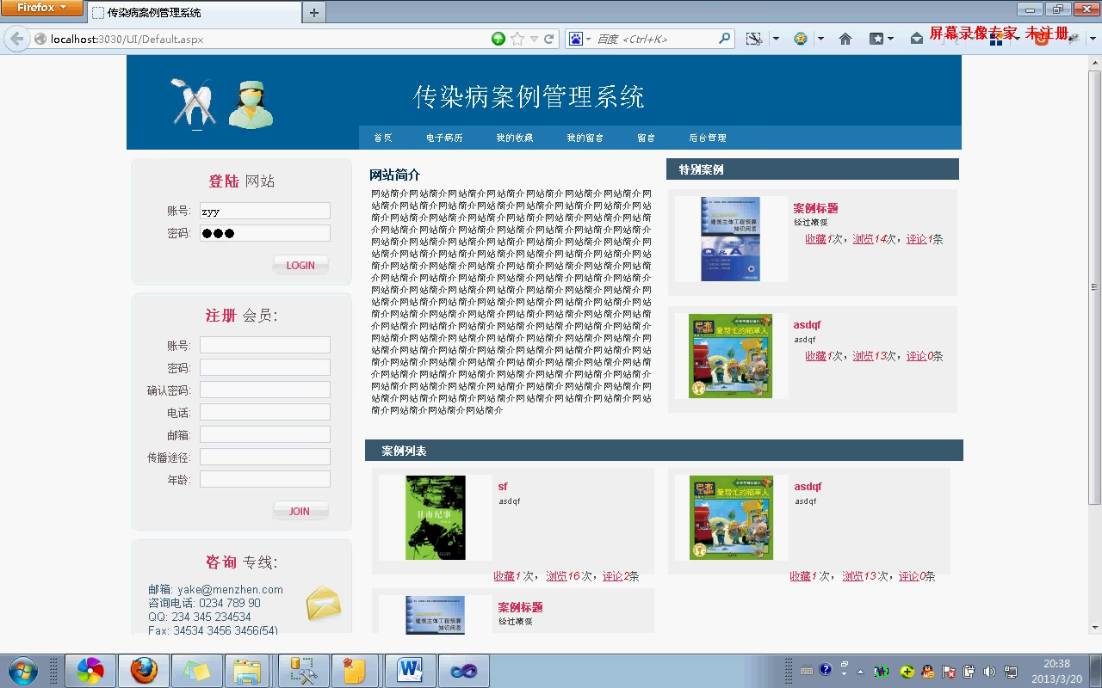Click the envelope icon in browser toolbar

tap(916, 39)
